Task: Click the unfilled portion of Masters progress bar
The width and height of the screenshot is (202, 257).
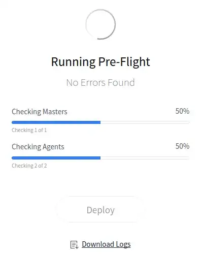Action: coord(145,122)
